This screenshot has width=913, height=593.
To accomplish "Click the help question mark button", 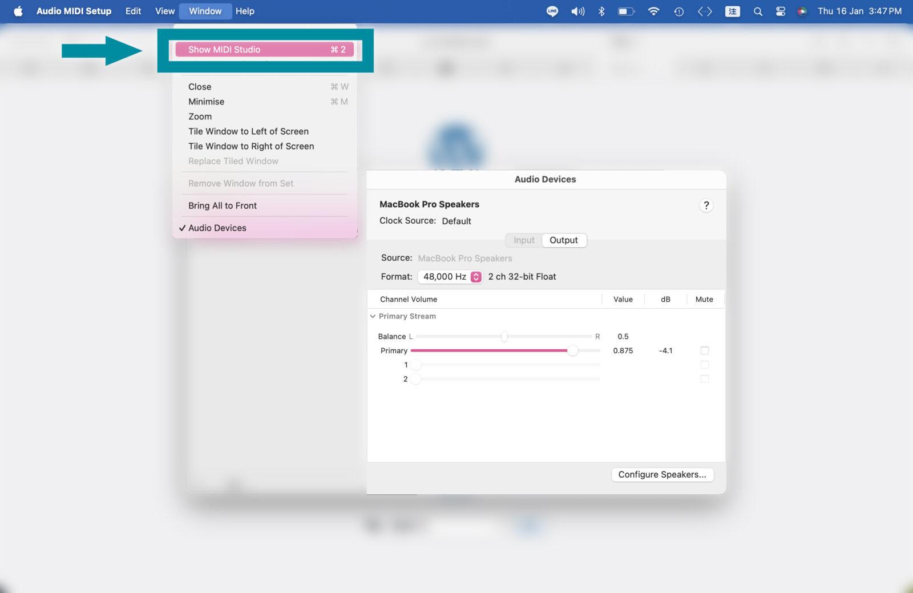I will [706, 205].
